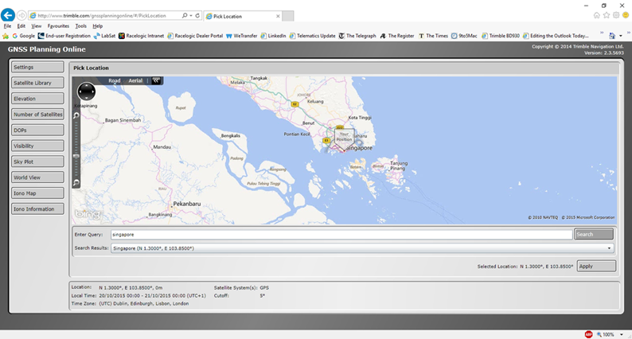Click the address bar search magnifier
The width and height of the screenshot is (632, 339).
point(184,16)
